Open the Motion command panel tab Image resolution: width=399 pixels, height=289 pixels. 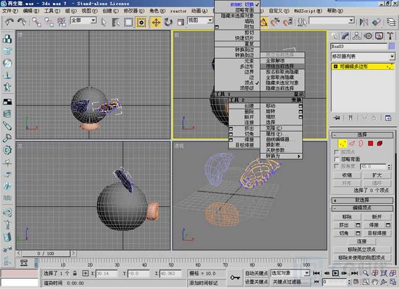click(x=368, y=36)
